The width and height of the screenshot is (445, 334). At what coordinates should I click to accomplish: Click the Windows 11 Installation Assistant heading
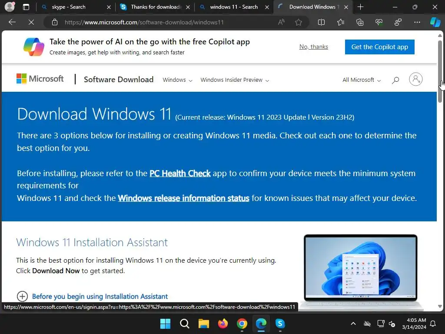click(92, 242)
